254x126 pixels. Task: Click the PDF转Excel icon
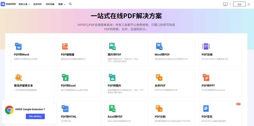pyautogui.click(x=65, y=77)
